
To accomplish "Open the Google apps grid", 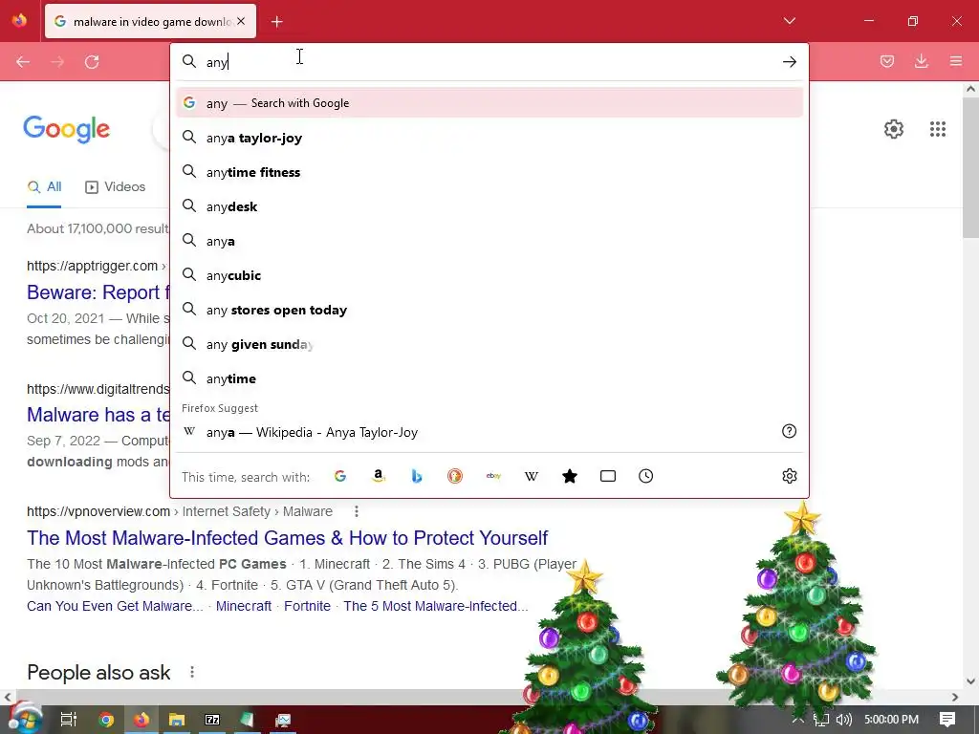I will click(x=938, y=129).
